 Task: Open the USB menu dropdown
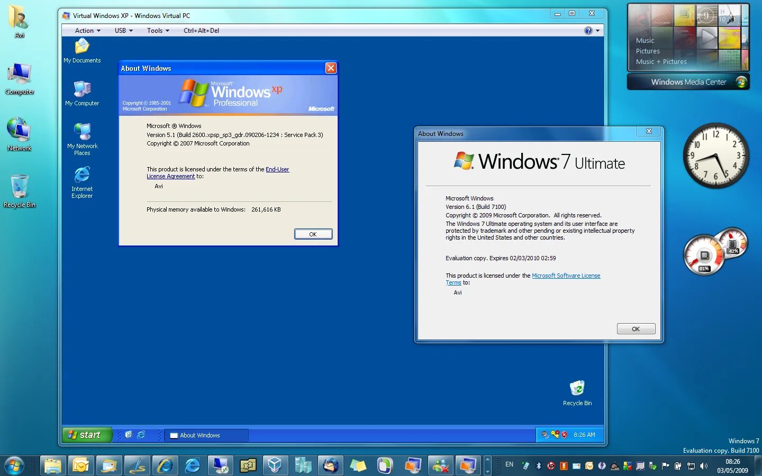(123, 31)
